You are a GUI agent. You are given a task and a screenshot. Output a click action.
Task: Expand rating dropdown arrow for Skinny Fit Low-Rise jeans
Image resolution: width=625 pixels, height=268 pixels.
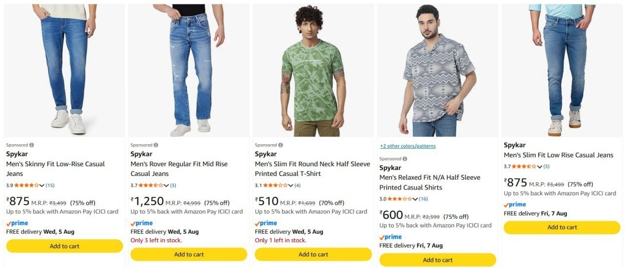pos(42,185)
